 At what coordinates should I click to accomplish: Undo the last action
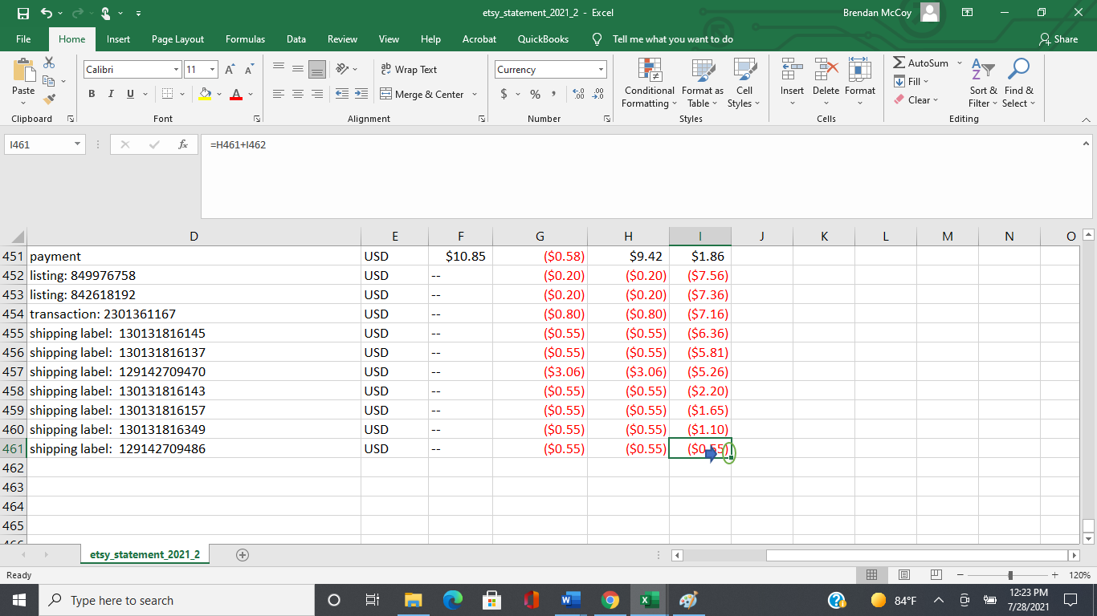pos(47,13)
